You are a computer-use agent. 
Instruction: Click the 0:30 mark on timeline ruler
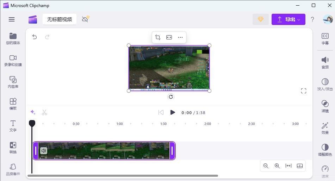tap(76, 124)
